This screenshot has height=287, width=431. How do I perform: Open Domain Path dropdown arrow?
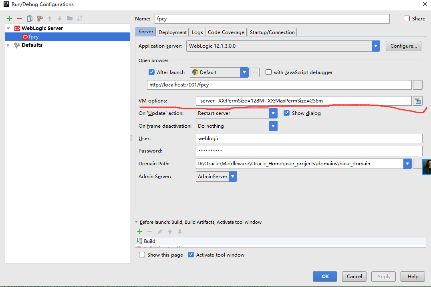(407, 164)
